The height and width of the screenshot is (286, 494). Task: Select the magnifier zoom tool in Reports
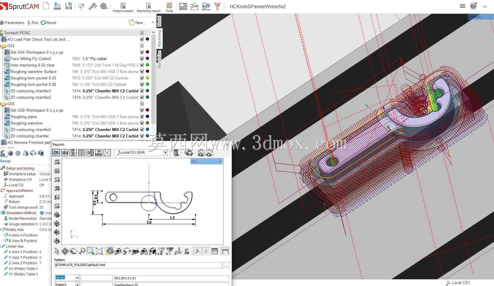(82, 251)
